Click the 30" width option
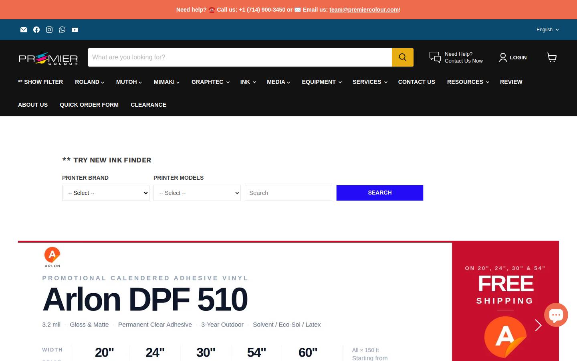Image resolution: width=577 pixels, height=361 pixels. 206,353
